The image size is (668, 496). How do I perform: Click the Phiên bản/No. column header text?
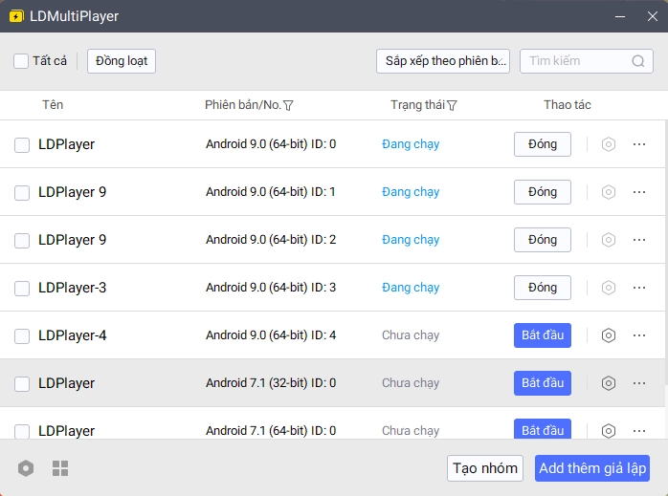click(243, 105)
